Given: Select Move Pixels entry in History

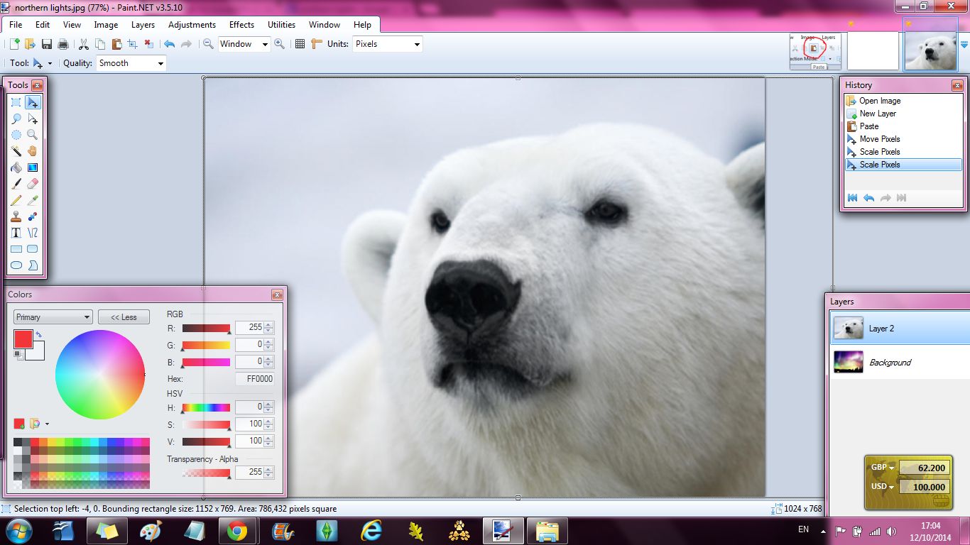Looking at the screenshot, I should [x=903, y=139].
